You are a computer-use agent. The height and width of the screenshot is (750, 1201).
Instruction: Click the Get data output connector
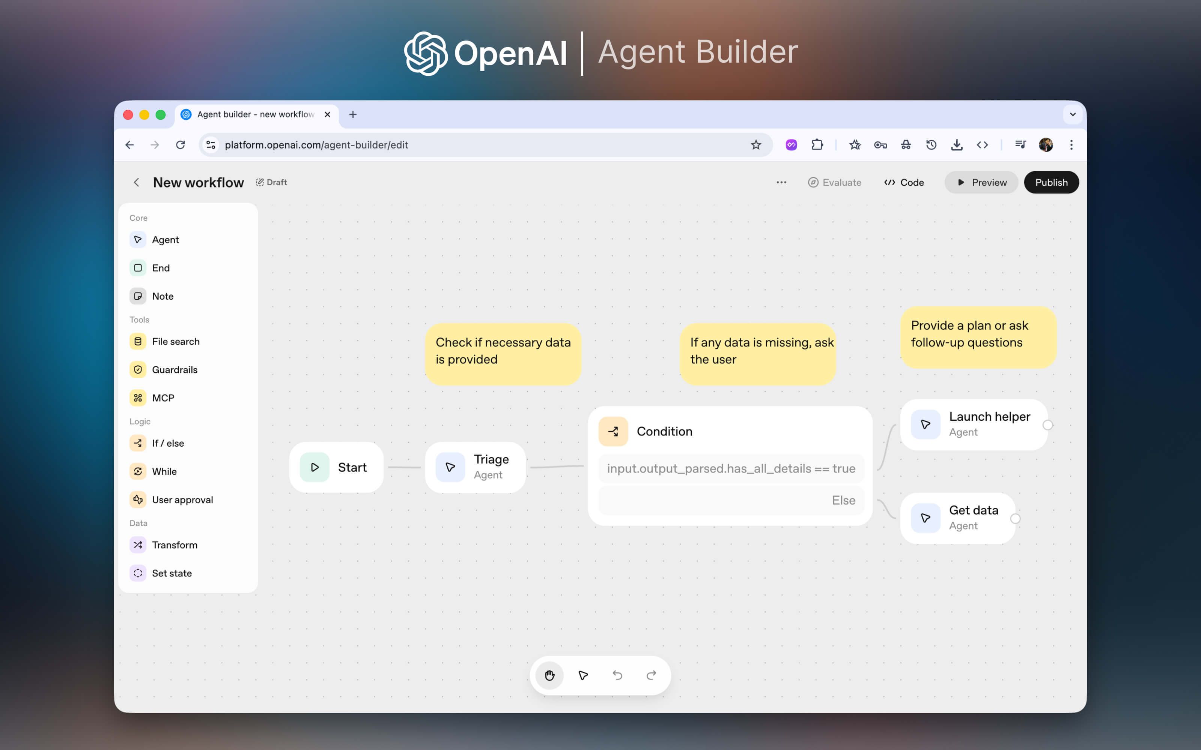point(1015,518)
